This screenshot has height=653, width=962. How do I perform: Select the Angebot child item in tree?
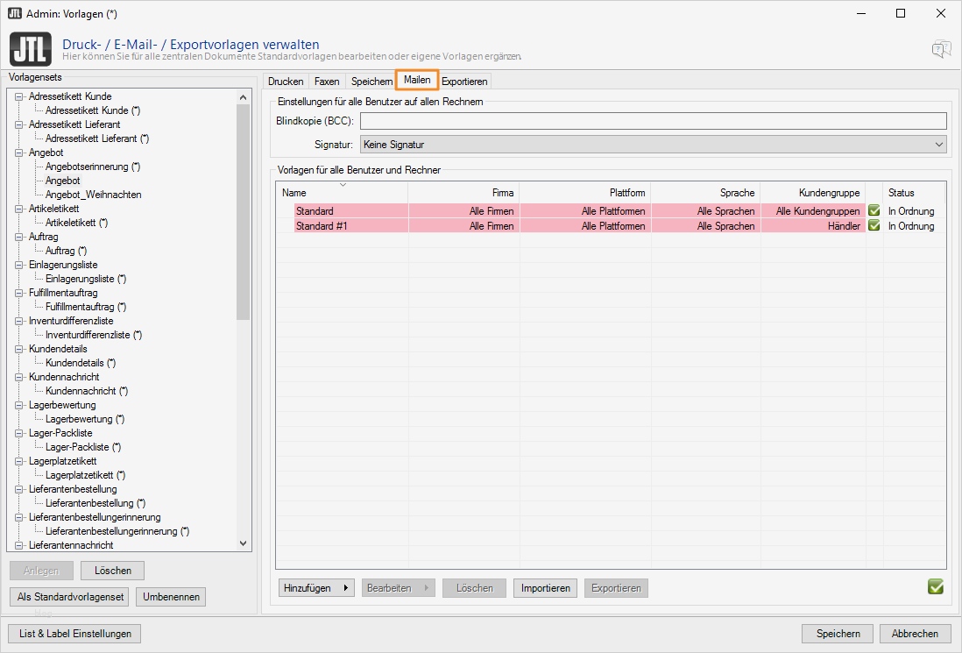pyautogui.click(x=62, y=181)
